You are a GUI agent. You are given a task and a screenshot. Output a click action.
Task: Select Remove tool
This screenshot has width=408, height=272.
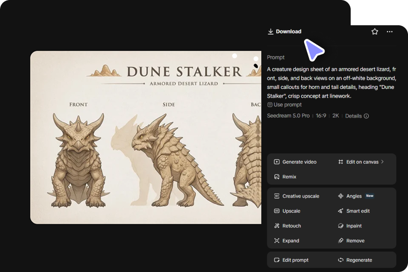[x=351, y=241]
